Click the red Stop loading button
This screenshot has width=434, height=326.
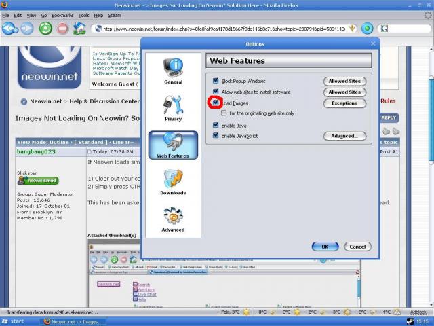point(62,29)
